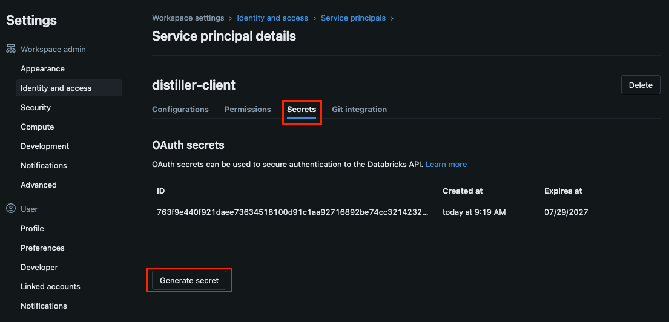Image resolution: width=669 pixels, height=322 pixels.
Task: Select the OAuth secret ID row
Action: pyautogui.click(x=292, y=212)
